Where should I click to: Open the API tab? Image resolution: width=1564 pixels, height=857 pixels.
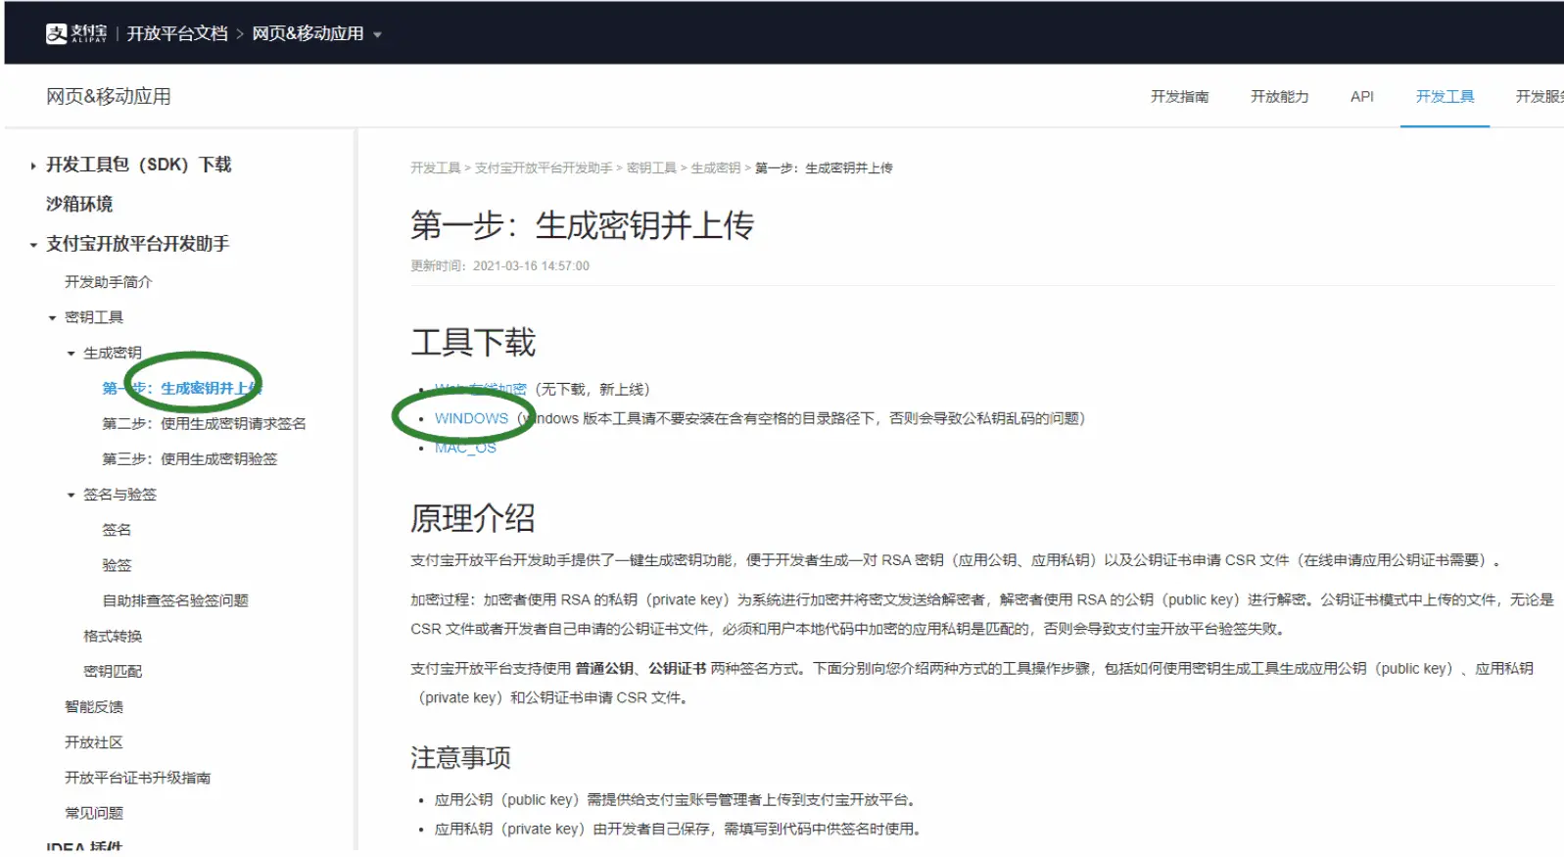(x=1360, y=96)
